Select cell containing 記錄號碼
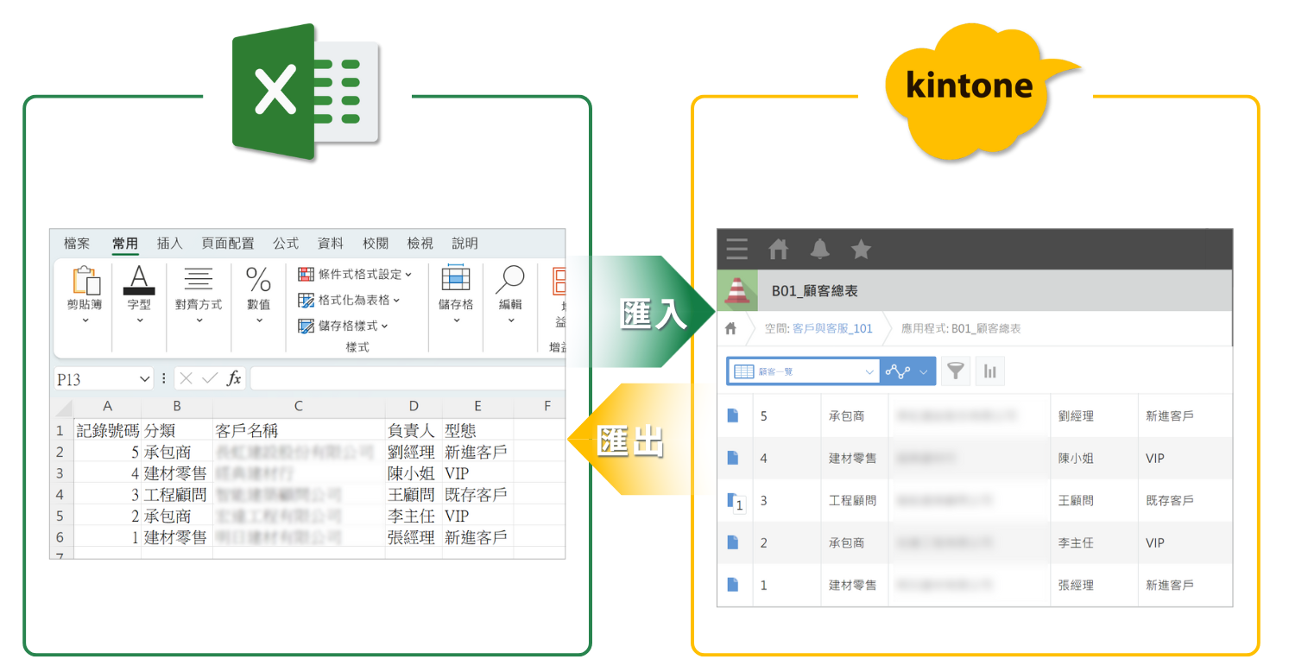This screenshot has height=672, width=1289. (107, 430)
